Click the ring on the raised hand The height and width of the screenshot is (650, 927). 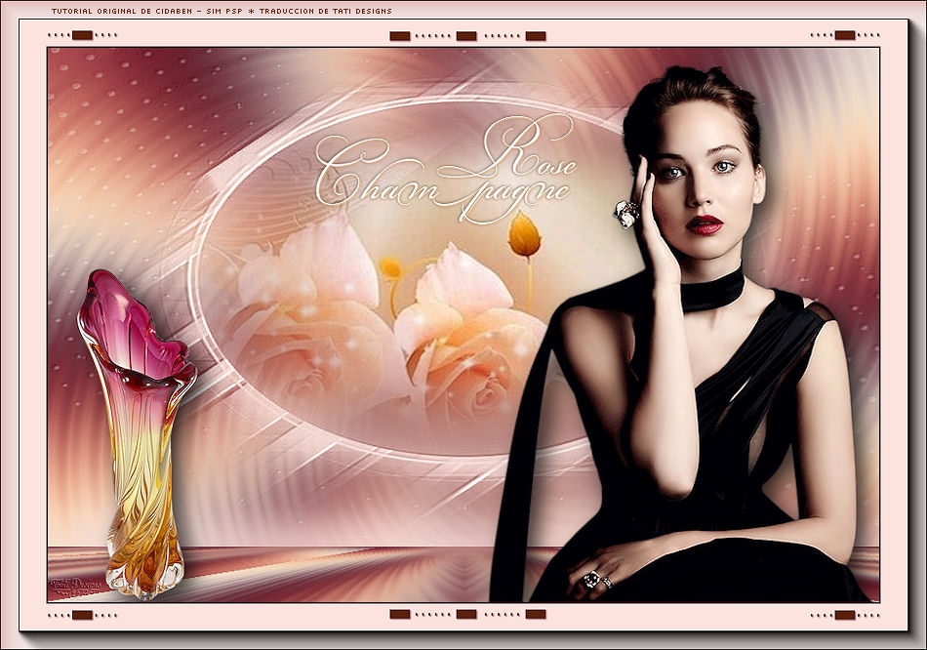pos(625,212)
